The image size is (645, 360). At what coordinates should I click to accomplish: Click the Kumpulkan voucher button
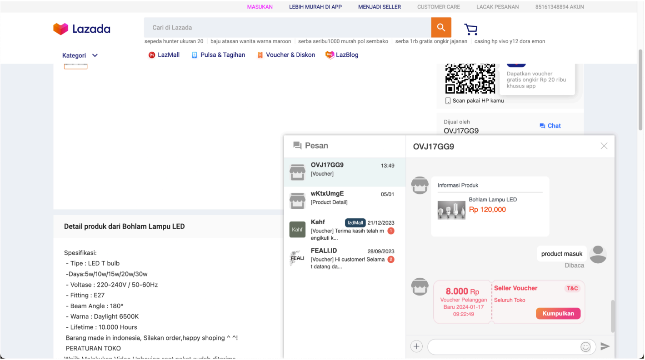click(558, 314)
